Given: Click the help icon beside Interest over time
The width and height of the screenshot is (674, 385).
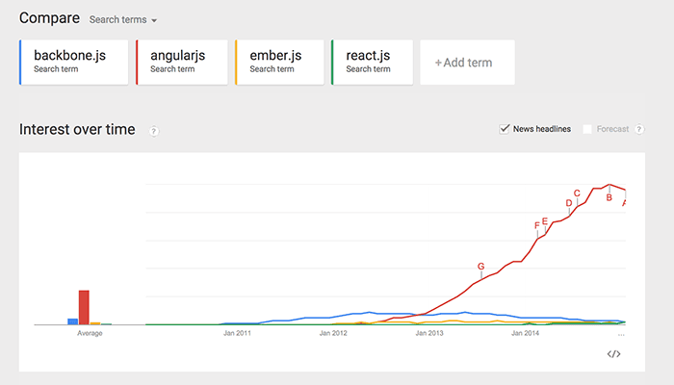Looking at the screenshot, I should click(154, 131).
